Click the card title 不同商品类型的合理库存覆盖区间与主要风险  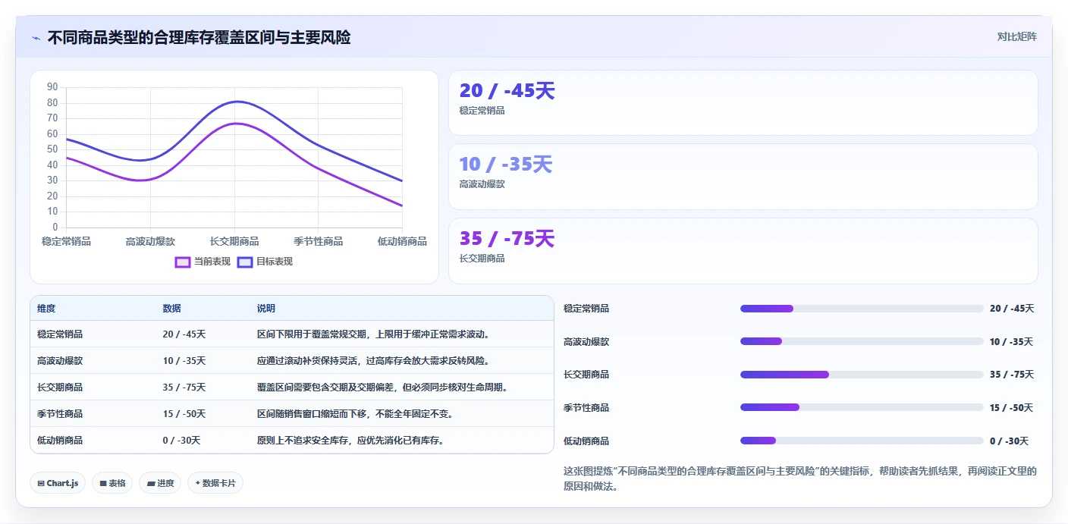pyautogui.click(x=199, y=38)
